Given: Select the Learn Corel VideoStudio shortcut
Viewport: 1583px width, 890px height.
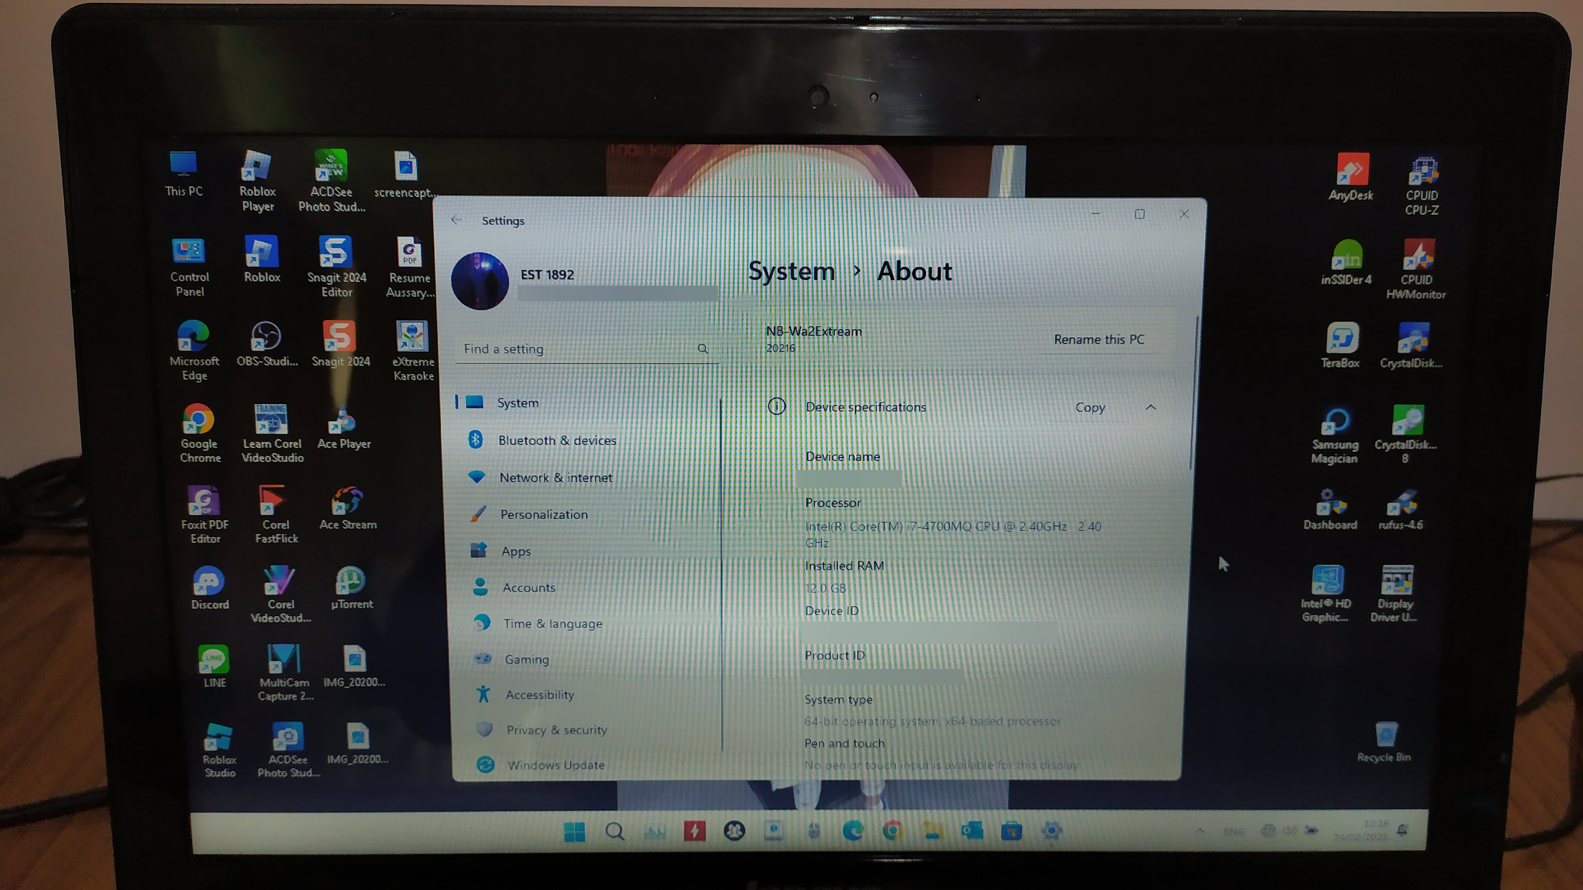Looking at the screenshot, I should pos(272,434).
